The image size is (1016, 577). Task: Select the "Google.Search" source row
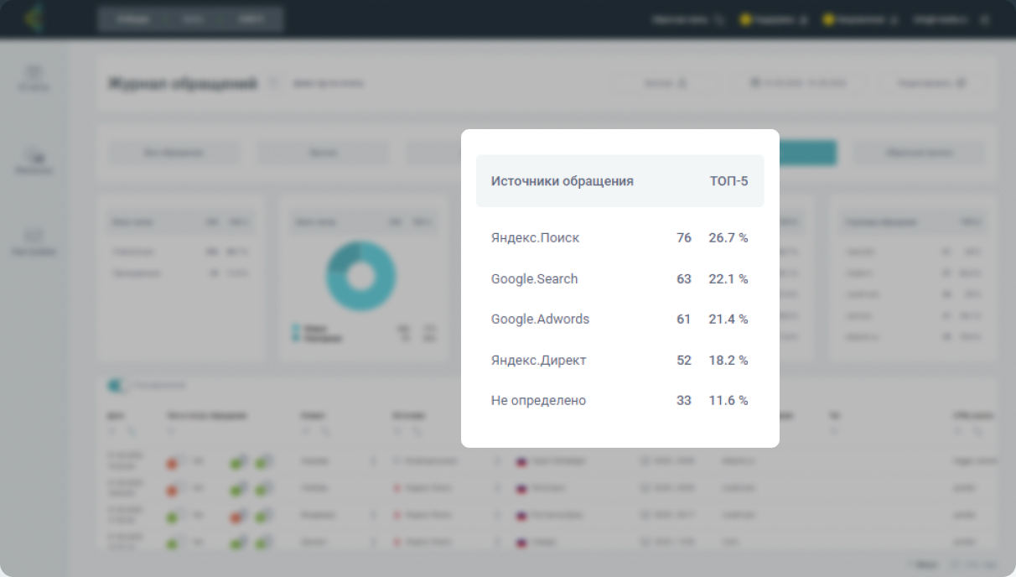[619, 279]
